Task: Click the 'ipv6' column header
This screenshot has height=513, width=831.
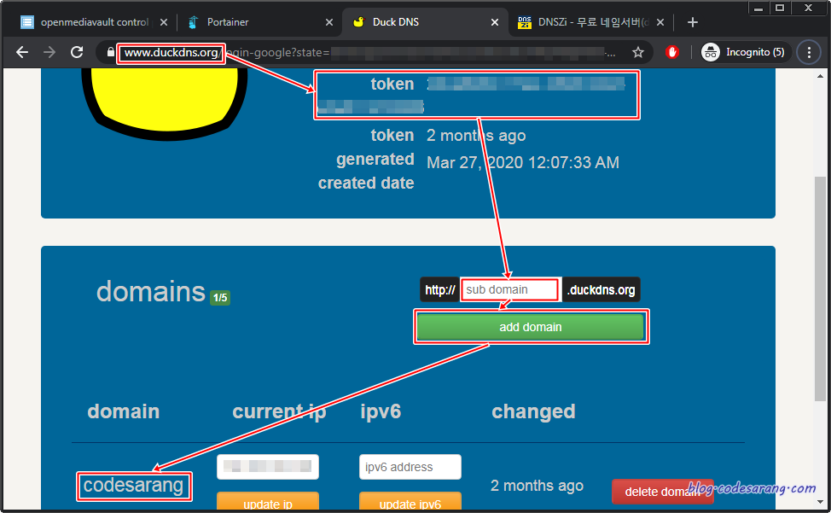Action: point(381,411)
